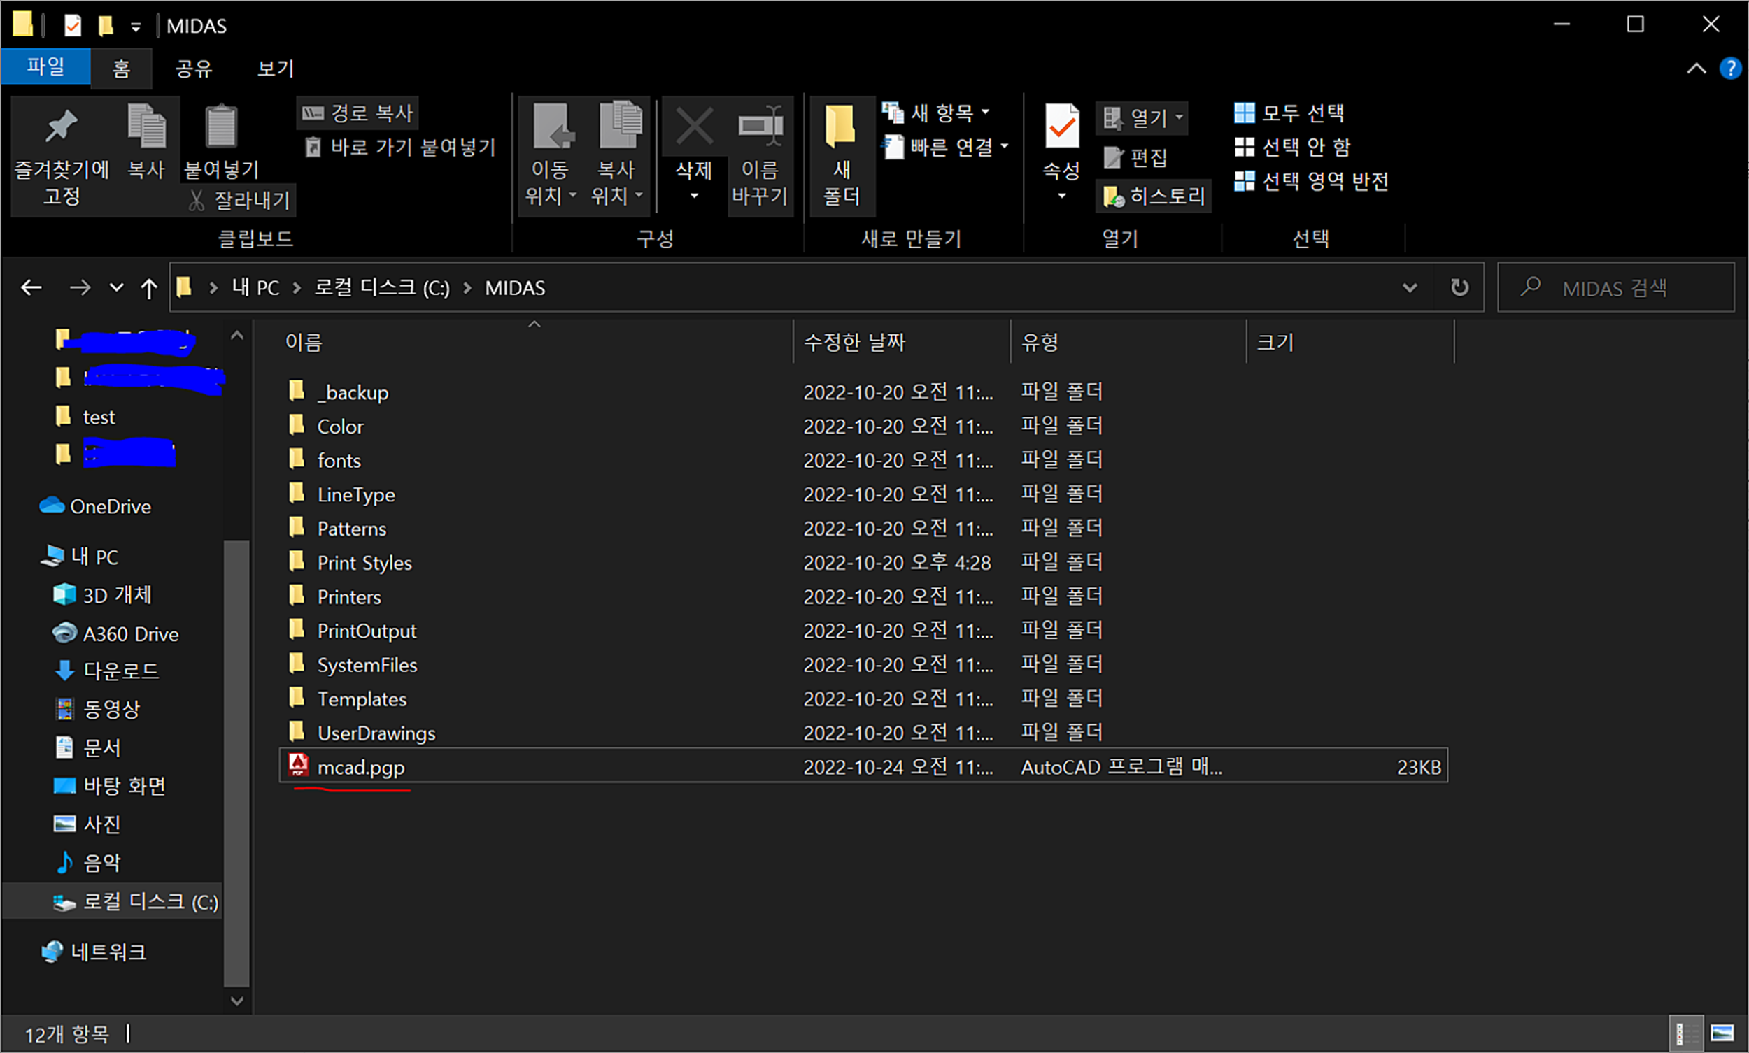Screen dimensions: 1749x1053
Task: Open Move to (이동 위치) menu
Action: [x=550, y=155]
